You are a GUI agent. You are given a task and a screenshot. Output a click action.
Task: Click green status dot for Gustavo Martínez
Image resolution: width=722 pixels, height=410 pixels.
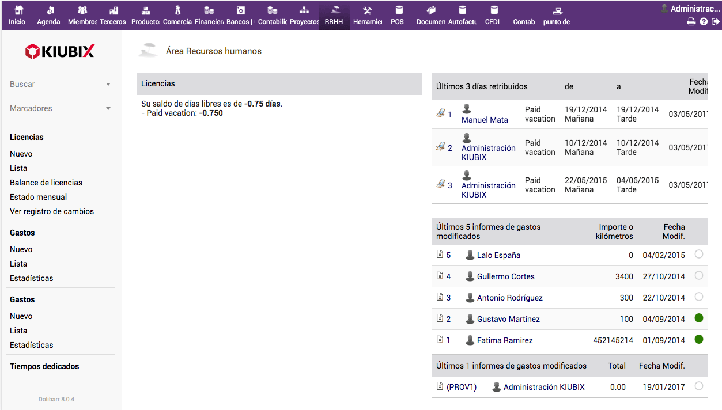699,318
